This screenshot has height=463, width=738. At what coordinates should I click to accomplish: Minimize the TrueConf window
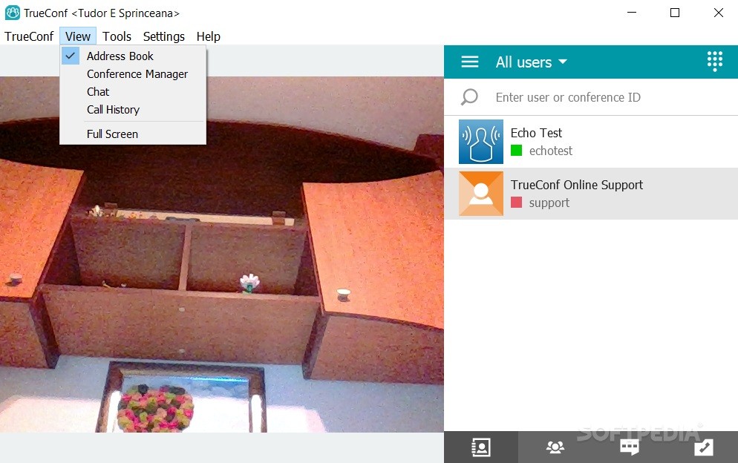tap(632, 13)
